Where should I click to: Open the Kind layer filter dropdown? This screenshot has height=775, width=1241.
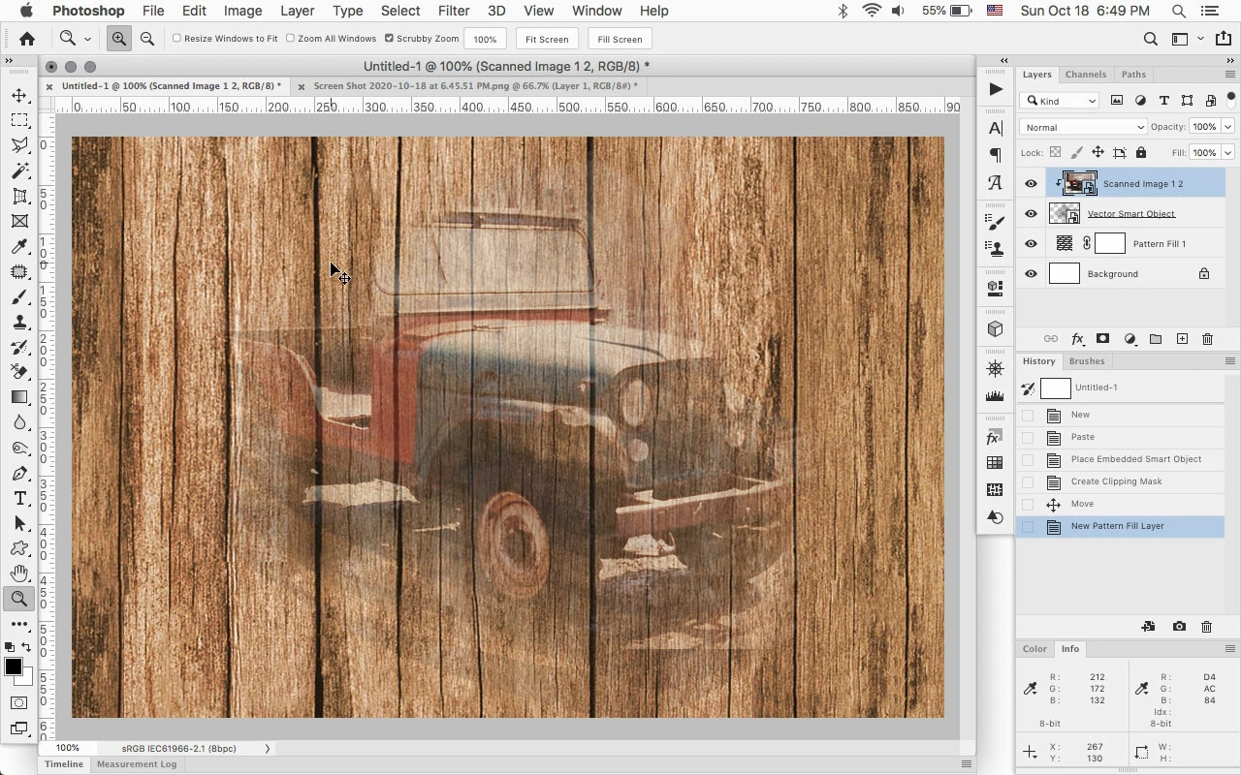(1061, 101)
